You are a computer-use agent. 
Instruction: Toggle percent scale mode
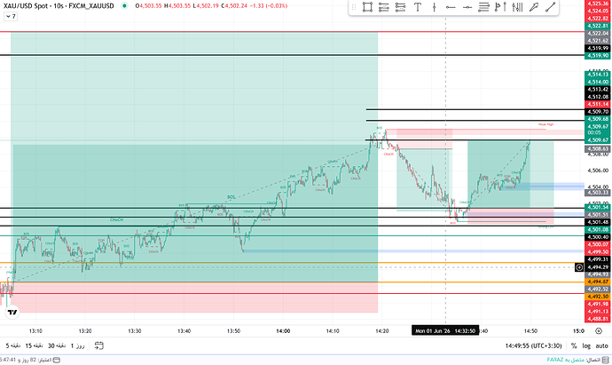574,345
